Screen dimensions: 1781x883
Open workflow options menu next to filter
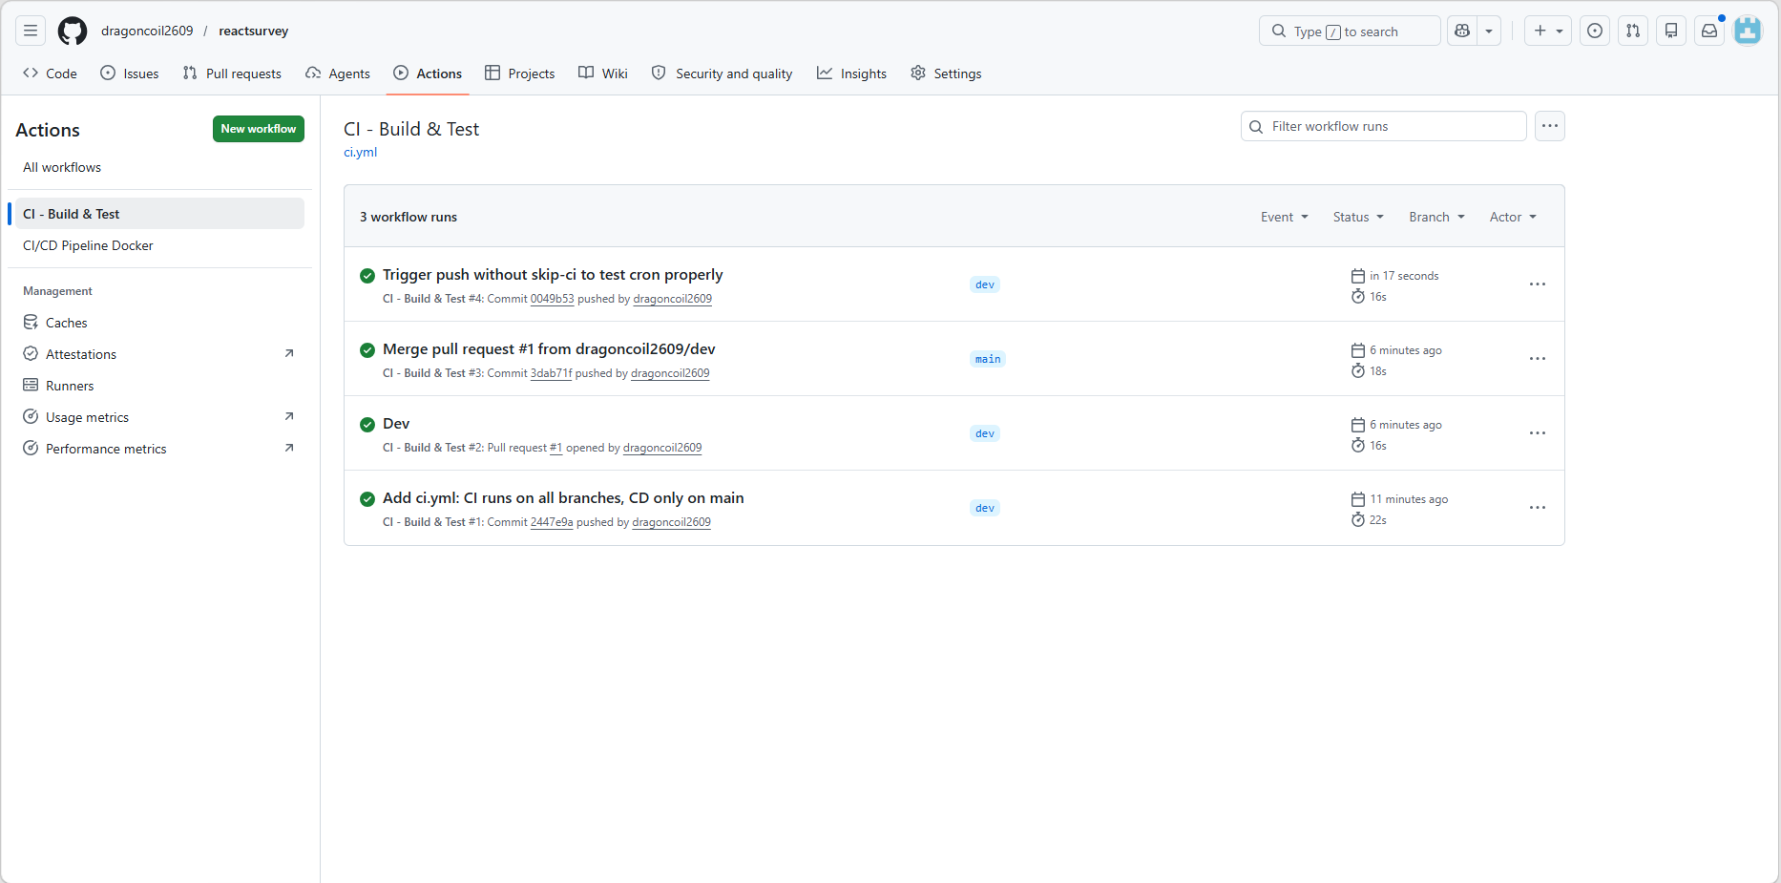point(1550,126)
